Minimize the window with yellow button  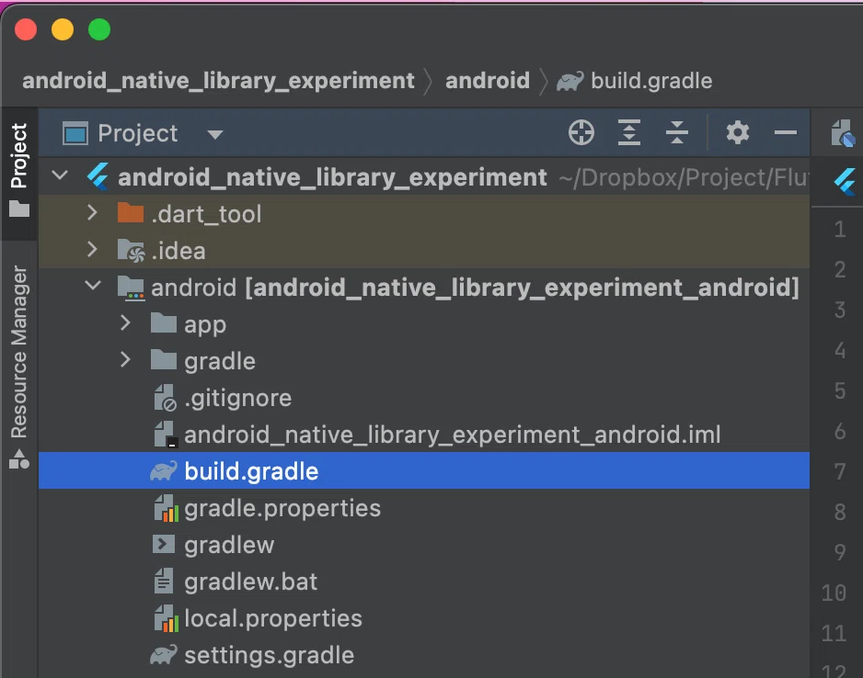point(63,29)
